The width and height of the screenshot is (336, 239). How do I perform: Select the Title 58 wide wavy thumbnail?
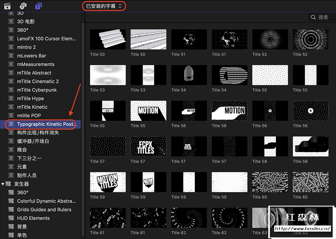coord(311,147)
